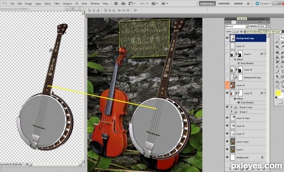Select the Hand tool
The height and width of the screenshot is (172, 284).
(277, 87)
